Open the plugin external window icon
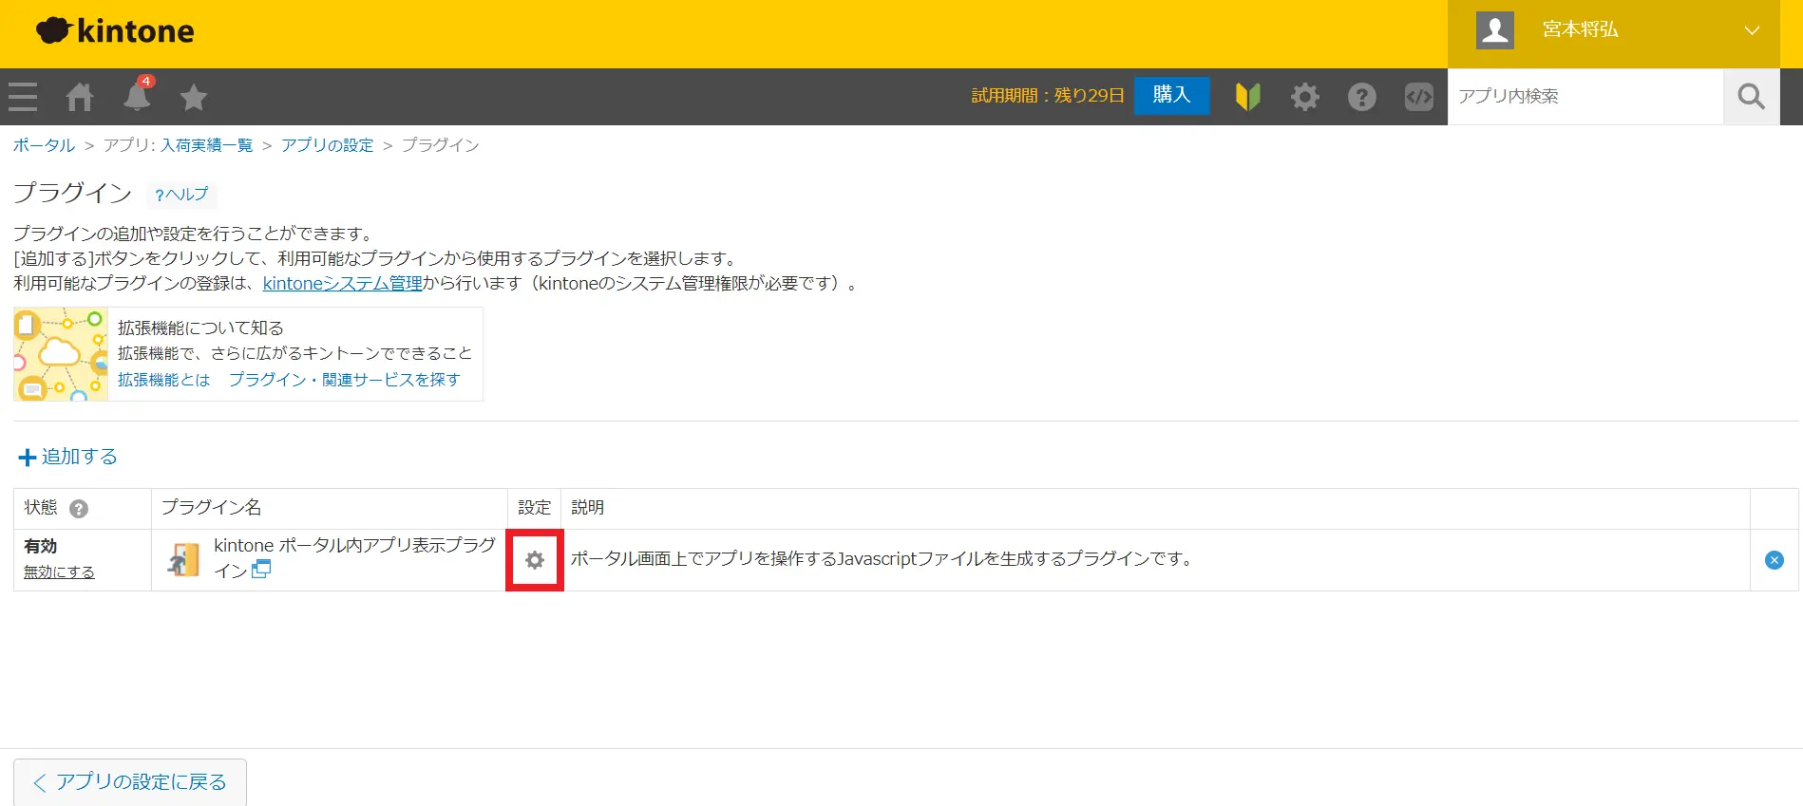Viewport: 1803px width, 806px height. coord(261,570)
